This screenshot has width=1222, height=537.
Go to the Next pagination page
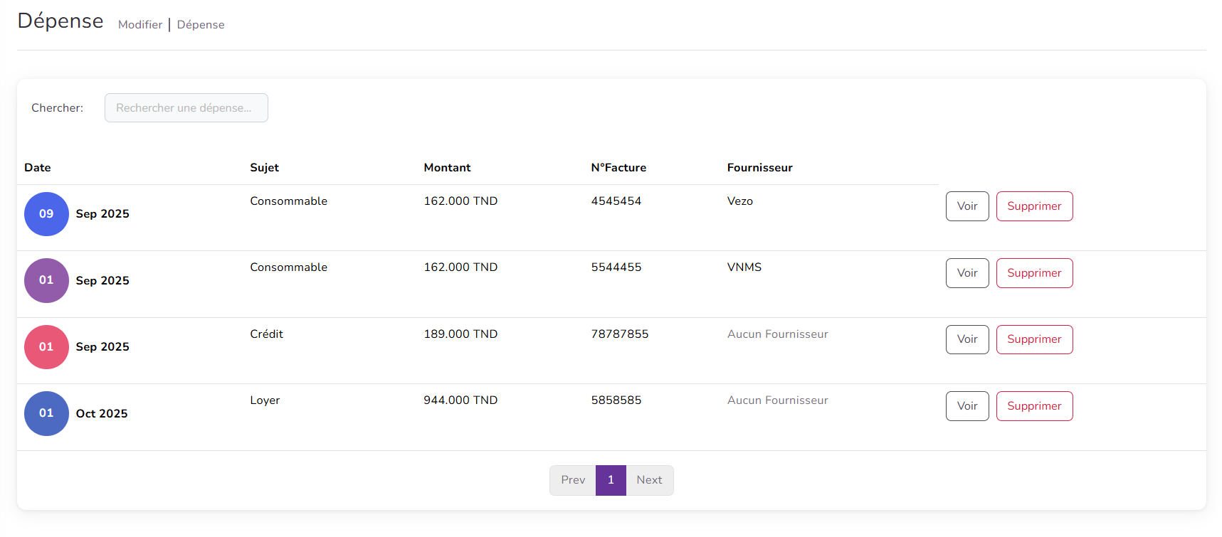pos(649,480)
